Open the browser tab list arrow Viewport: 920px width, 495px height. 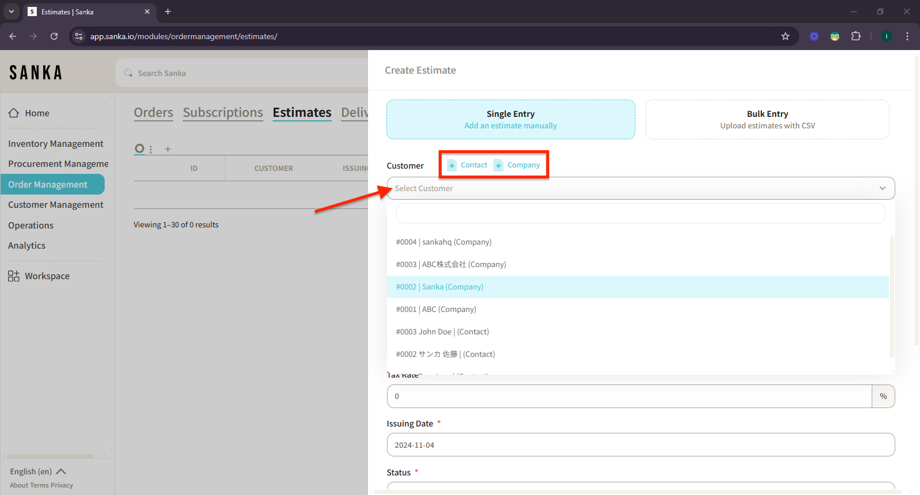coord(11,12)
